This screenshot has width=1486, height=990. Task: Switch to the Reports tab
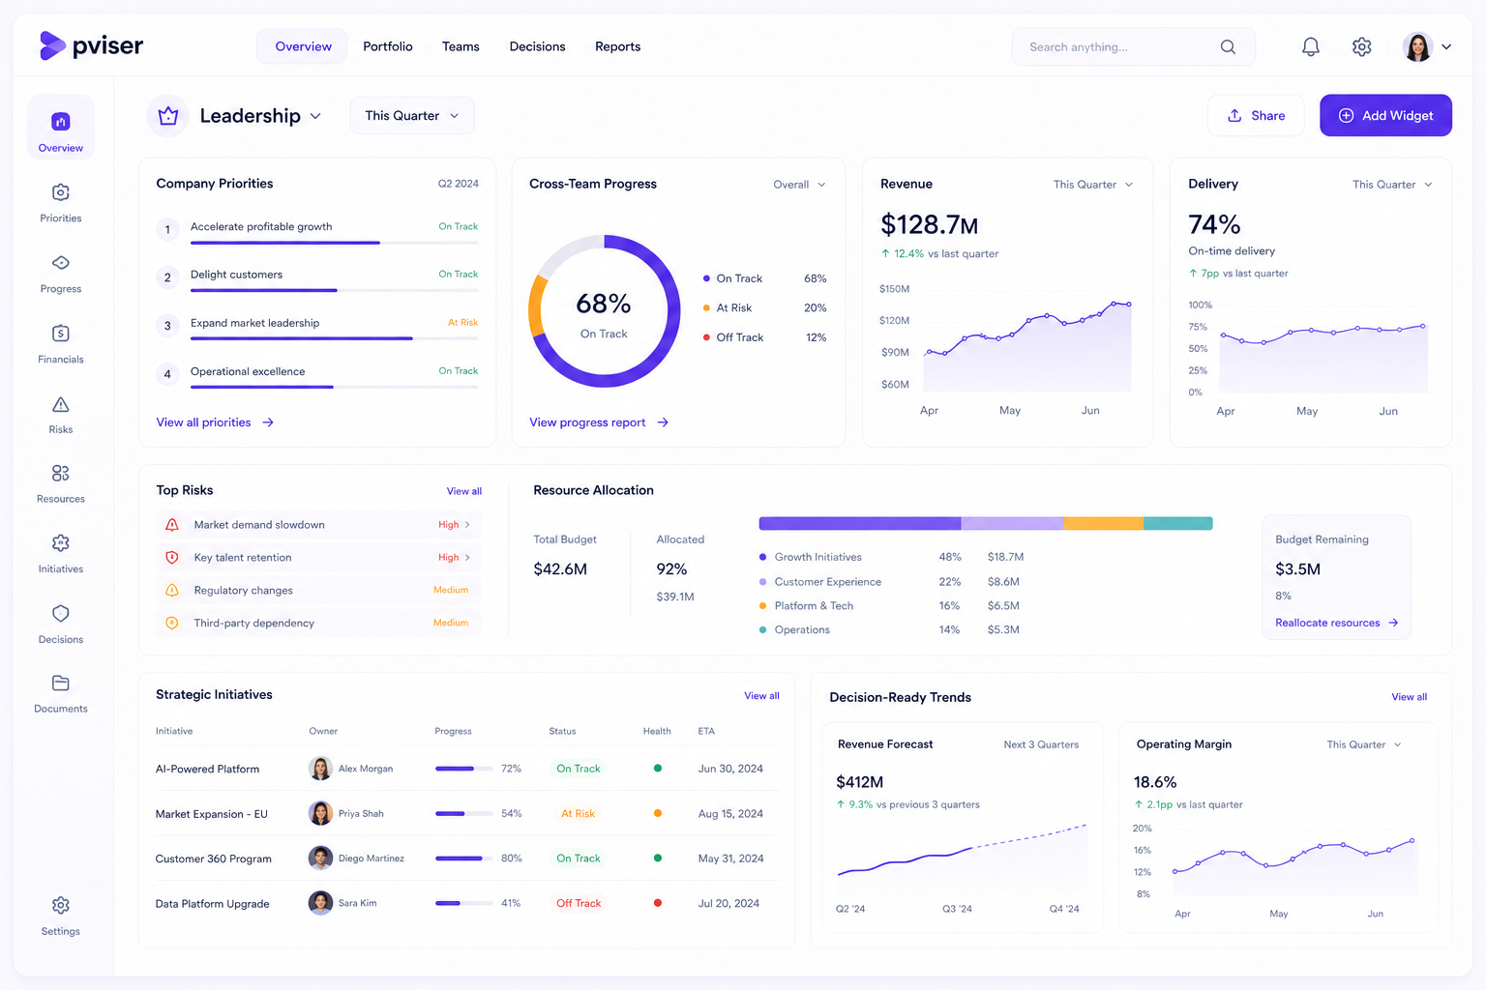(x=617, y=46)
